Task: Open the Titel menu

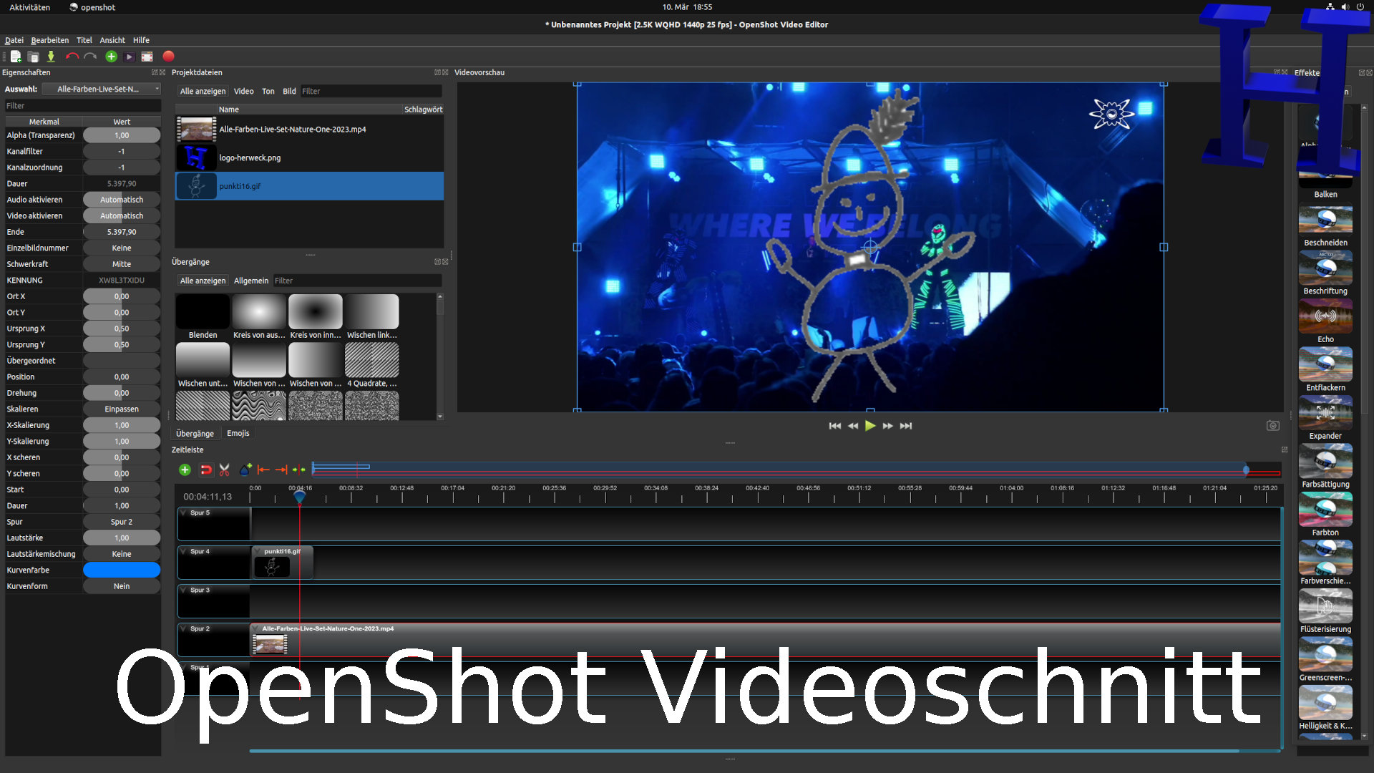Action: coord(84,40)
